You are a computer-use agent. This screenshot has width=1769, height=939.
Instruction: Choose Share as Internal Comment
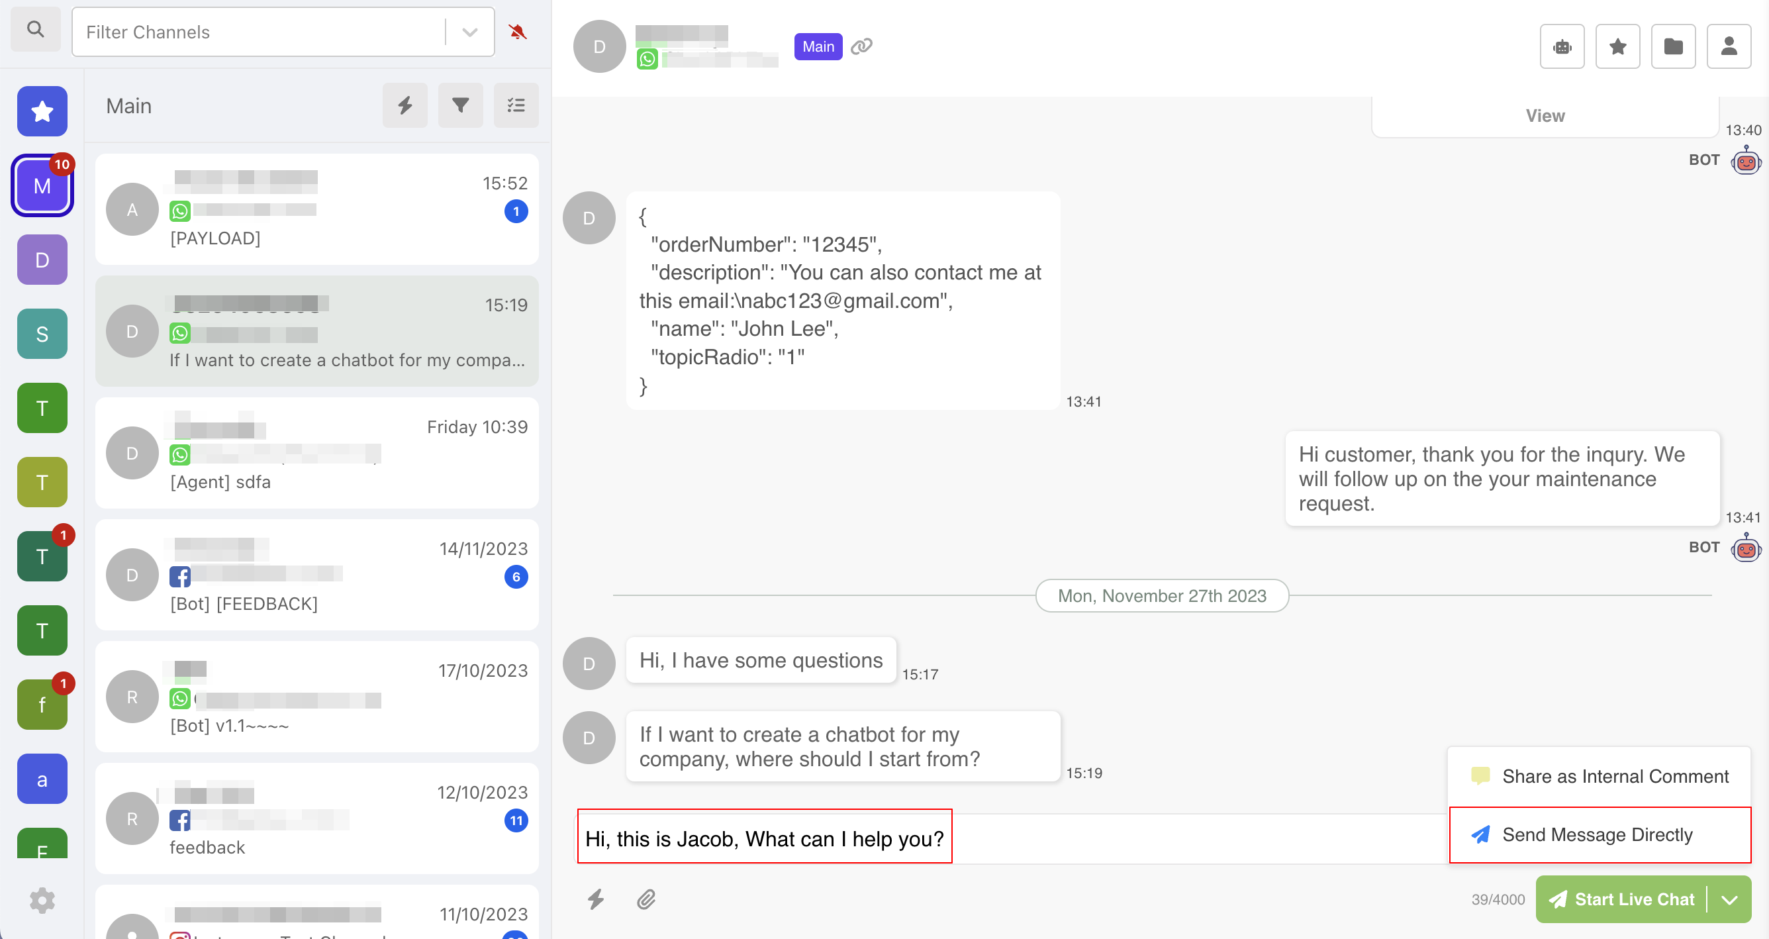[x=1599, y=776]
